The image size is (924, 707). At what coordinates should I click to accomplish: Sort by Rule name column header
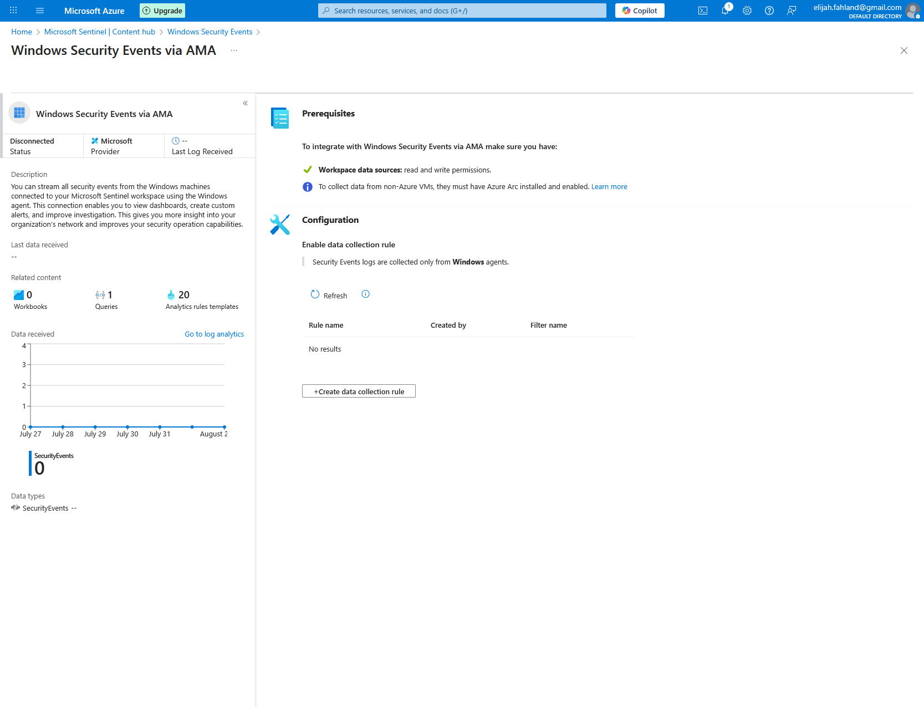point(326,325)
